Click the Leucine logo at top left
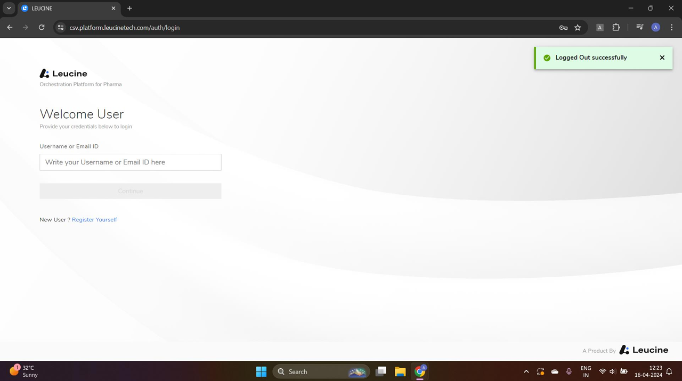The width and height of the screenshot is (682, 381). [x=63, y=73]
